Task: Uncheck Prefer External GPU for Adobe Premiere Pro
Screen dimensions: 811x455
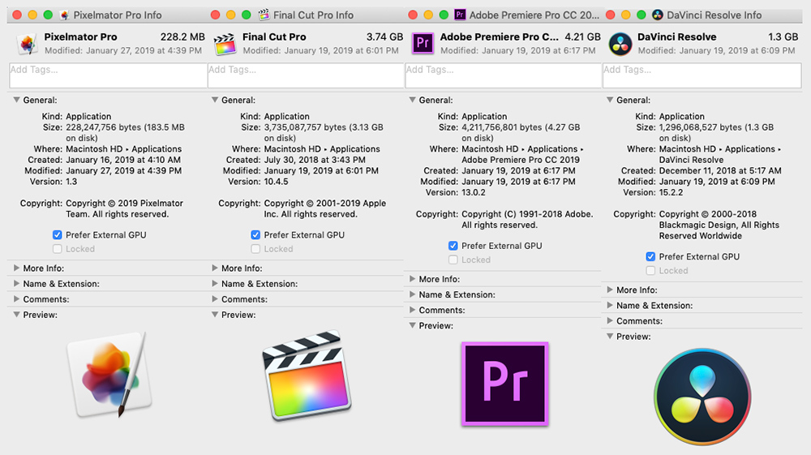Action: click(x=453, y=246)
